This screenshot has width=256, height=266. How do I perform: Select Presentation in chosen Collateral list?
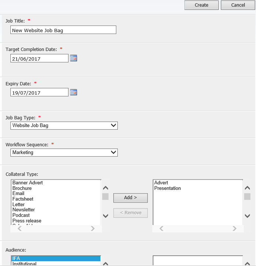(198, 188)
